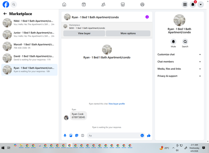Viewport: 209px width, 153px height.
Task: Expand the Privacy & support section
Action: tap(179, 76)
